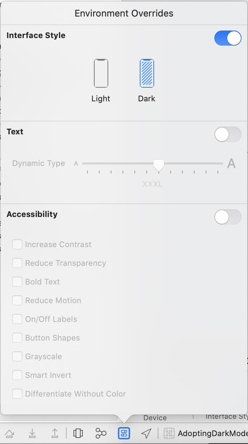The width and height of the screenshot is (248, 444).
Task: Enable the Text override switch
Action: 228,134
